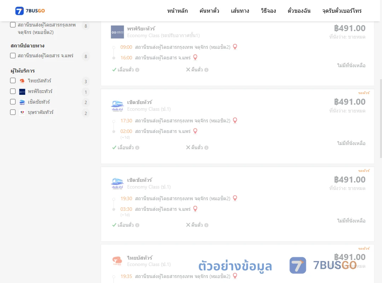Click พรพิริยะทัวร์ company logo on 09:00 trip
The width and height of the screenshot is (382, 283).
click(117, 32)
